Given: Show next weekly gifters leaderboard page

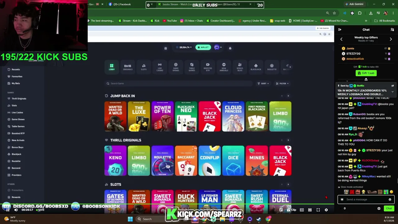Looking at the screenshot, I should [391, 39].
